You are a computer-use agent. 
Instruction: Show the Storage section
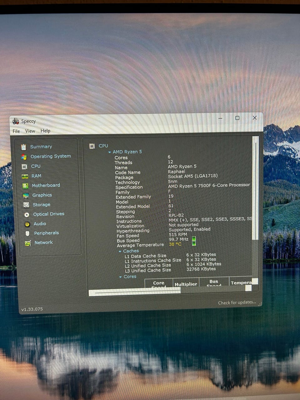point(42,205)
